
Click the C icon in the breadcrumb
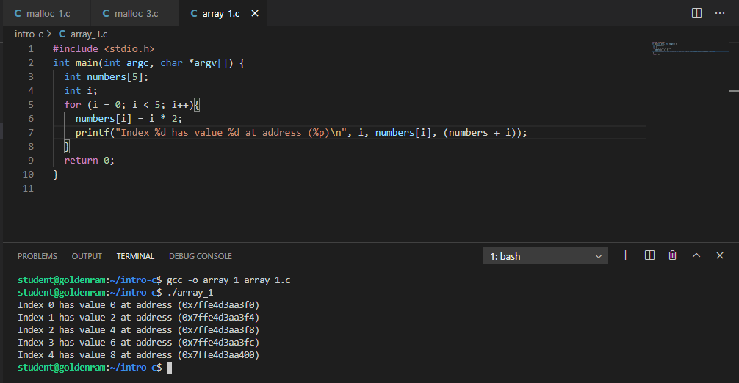[62, 34]
